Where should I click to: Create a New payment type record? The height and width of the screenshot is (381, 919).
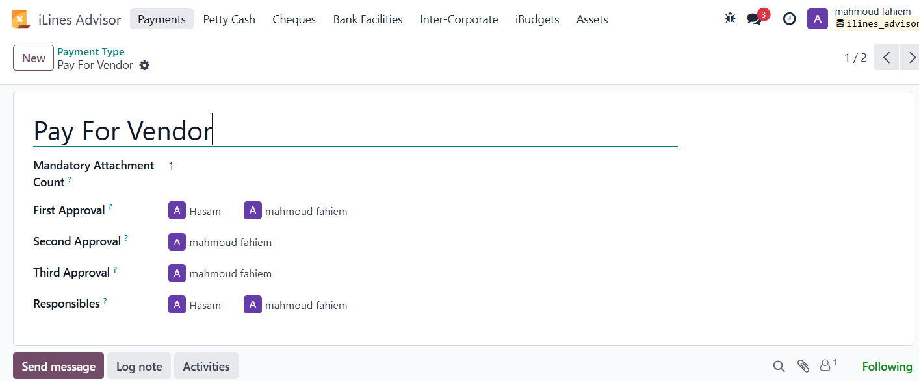tap(33, 58)
